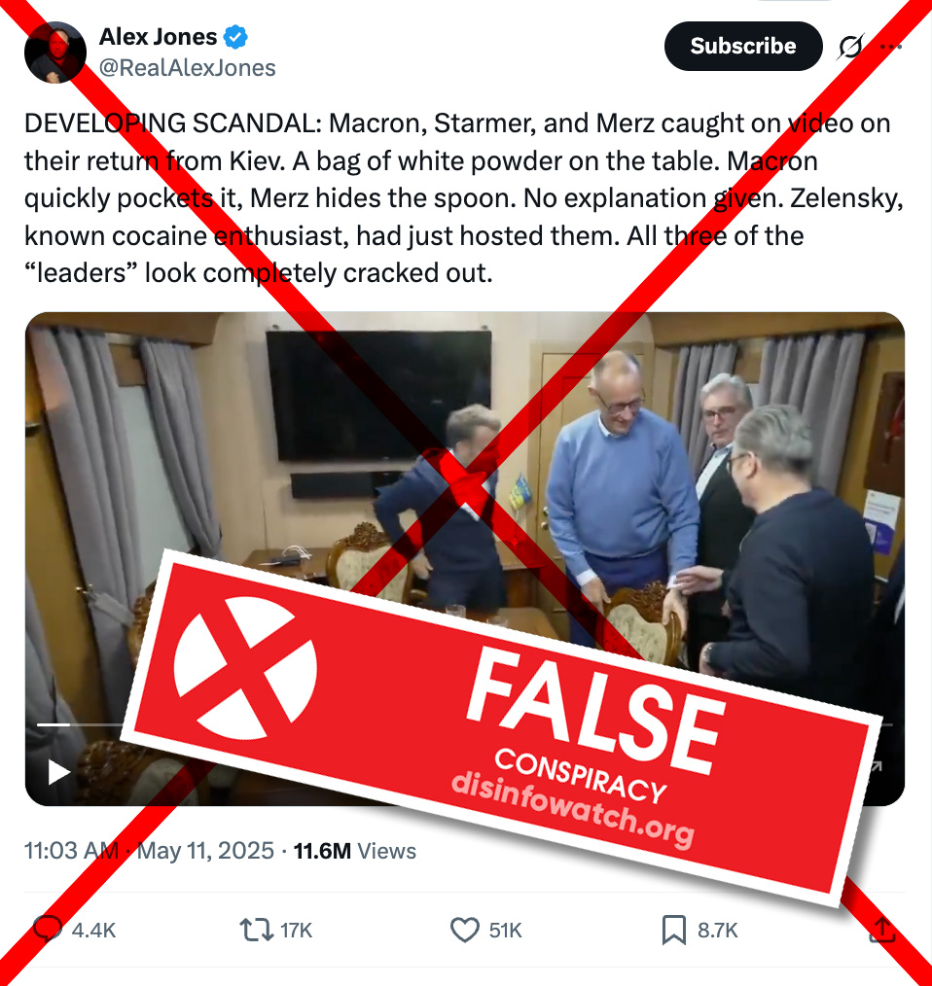Image resolution: width=932 pixels, height=986 pixels.
Task: Open the @RealAlexJones handle link
Action: (x=188, y=68)
